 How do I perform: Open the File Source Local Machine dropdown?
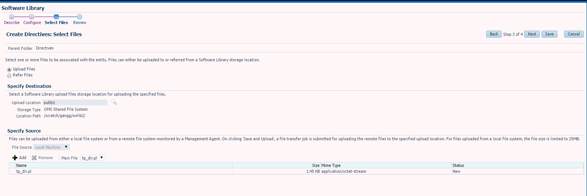[x=51, y=147]
